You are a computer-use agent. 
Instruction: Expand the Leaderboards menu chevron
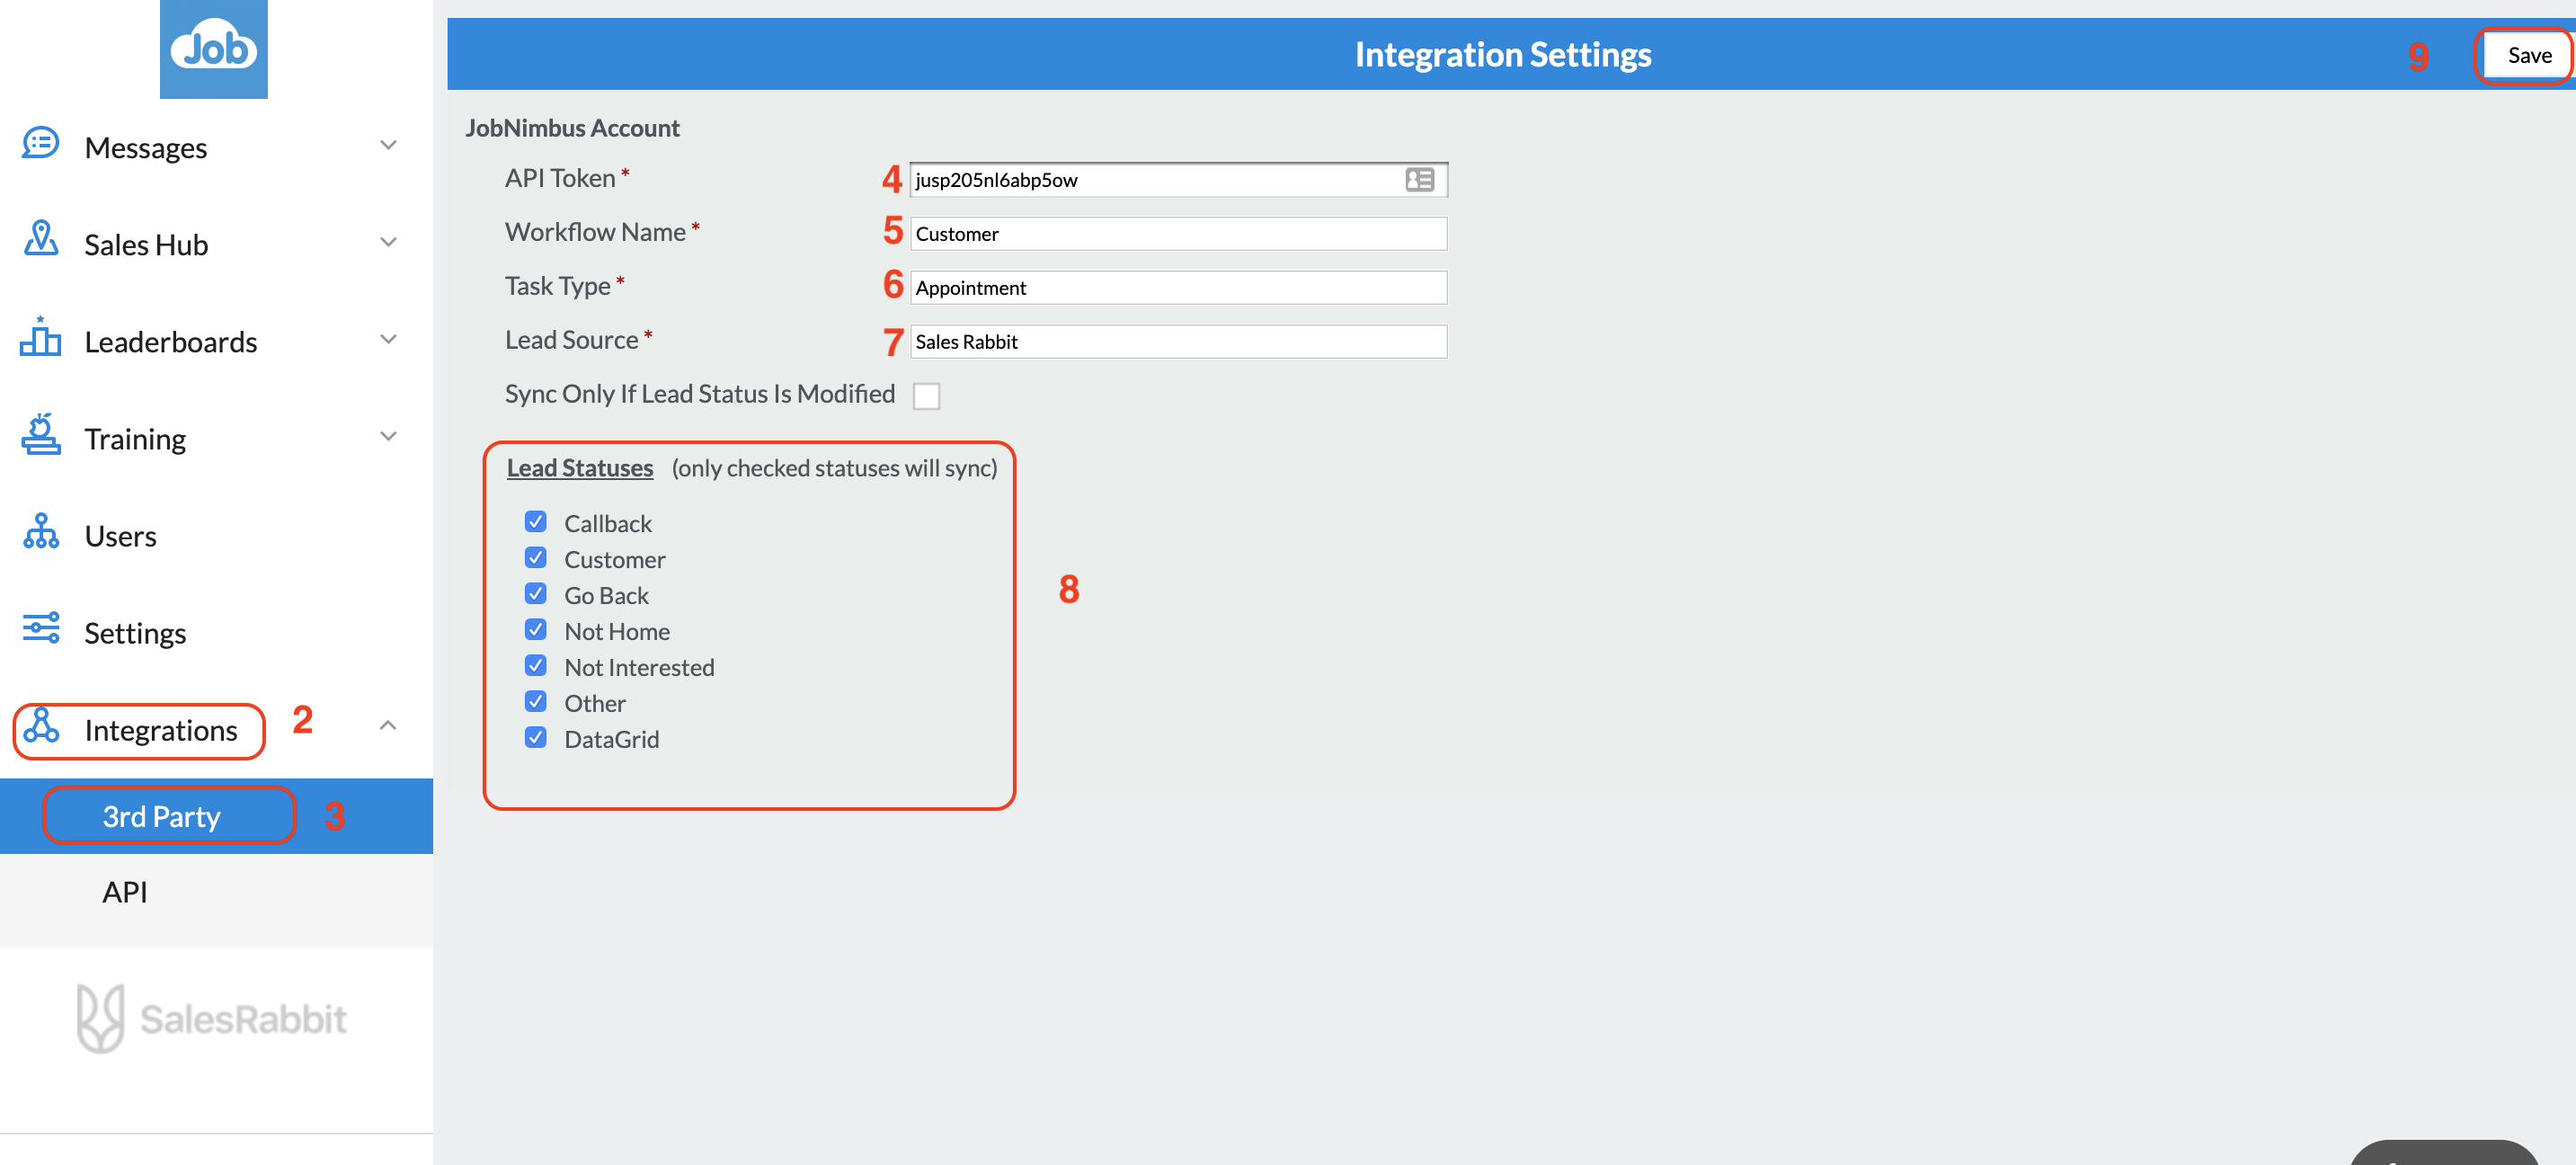click(x=388, y=340)
